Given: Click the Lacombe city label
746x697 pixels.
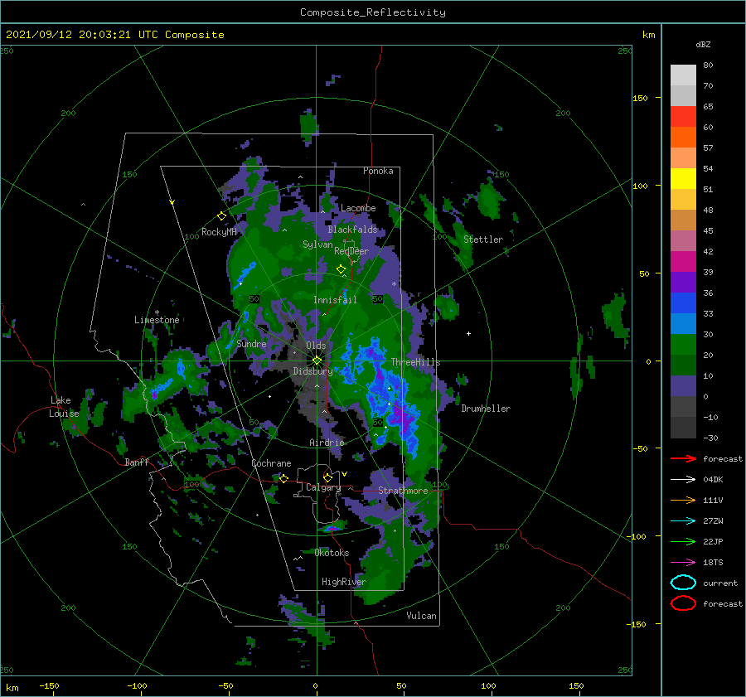Looking at the screenshot, I should tap(358, 208).
